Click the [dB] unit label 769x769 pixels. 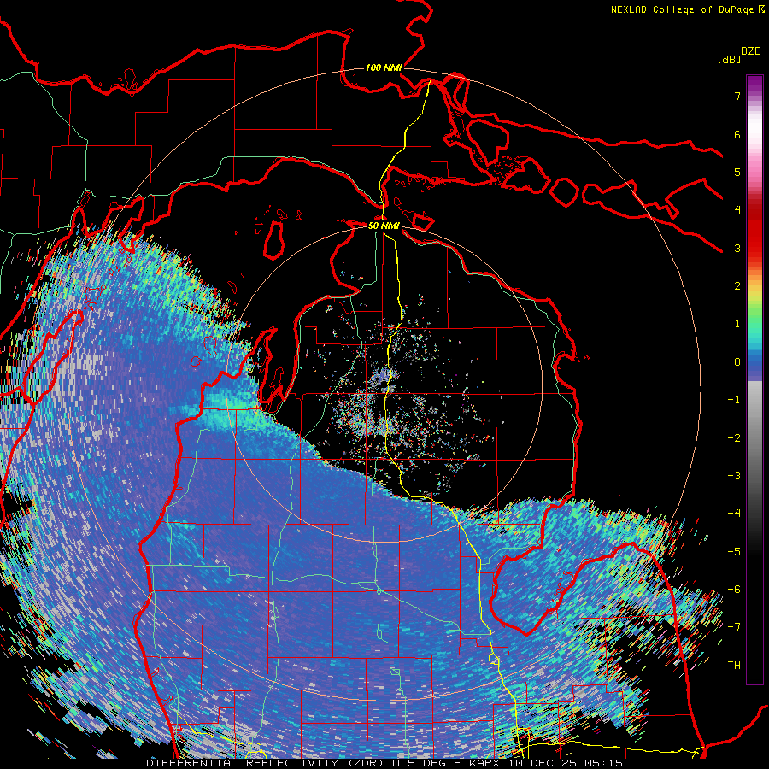click(x=730, y=59)
